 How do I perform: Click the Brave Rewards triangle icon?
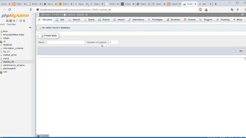pyautogui.click(x=206, y=10)
